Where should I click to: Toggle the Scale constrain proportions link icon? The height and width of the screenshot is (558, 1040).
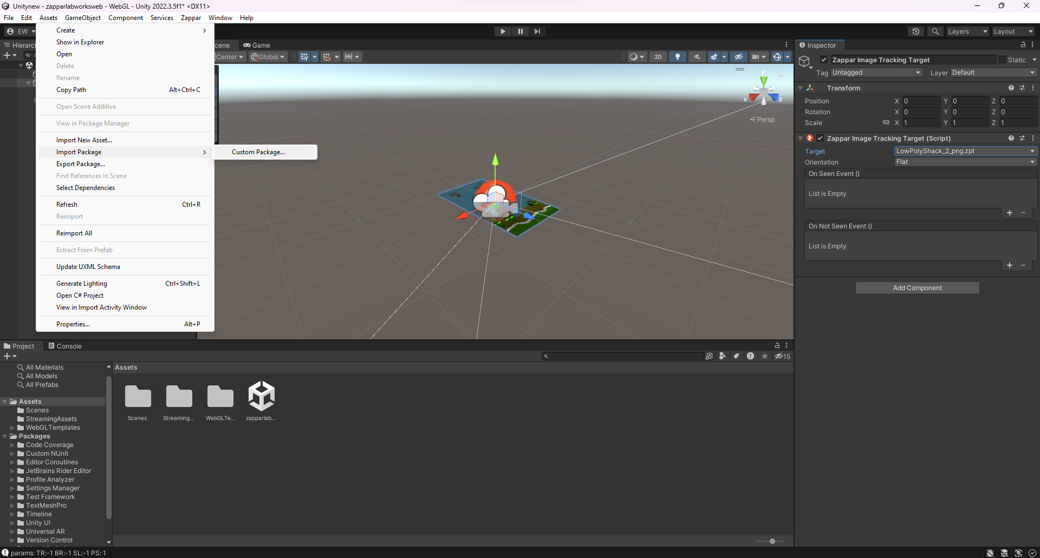point(886,123)
